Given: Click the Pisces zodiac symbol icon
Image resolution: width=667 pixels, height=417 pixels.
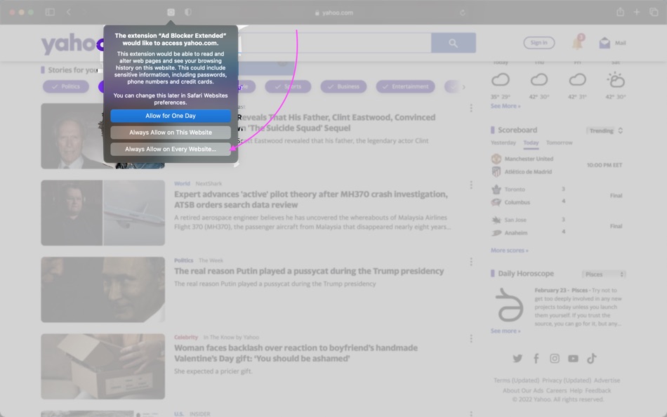Looking at the screenshot, I should tap(510, 305).
